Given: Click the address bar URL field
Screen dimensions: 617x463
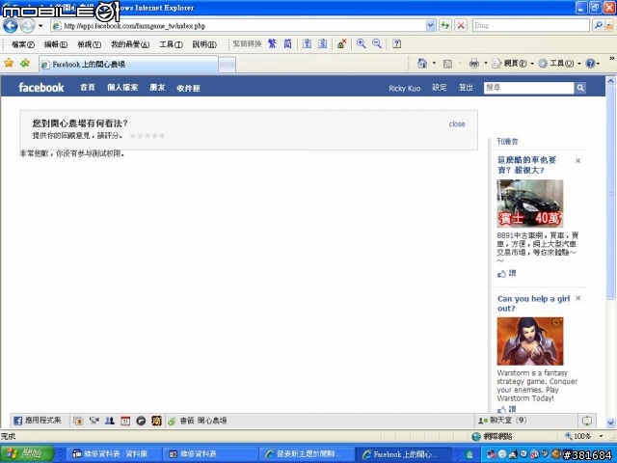Looking at the screenshot, I should (238, 26).
